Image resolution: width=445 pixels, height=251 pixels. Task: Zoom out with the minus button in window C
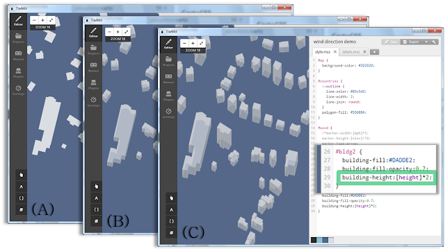tap(184, 43)
